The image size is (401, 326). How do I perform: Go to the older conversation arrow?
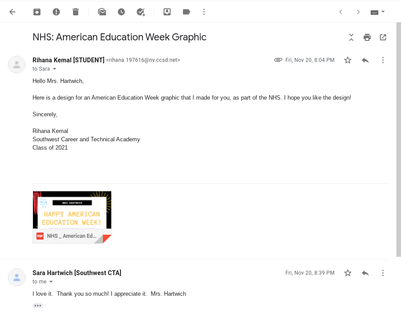pos(358,12)
